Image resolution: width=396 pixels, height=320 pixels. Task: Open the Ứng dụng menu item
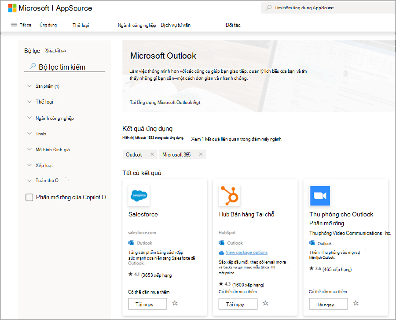pyautogui.click(x=48, y=25)
